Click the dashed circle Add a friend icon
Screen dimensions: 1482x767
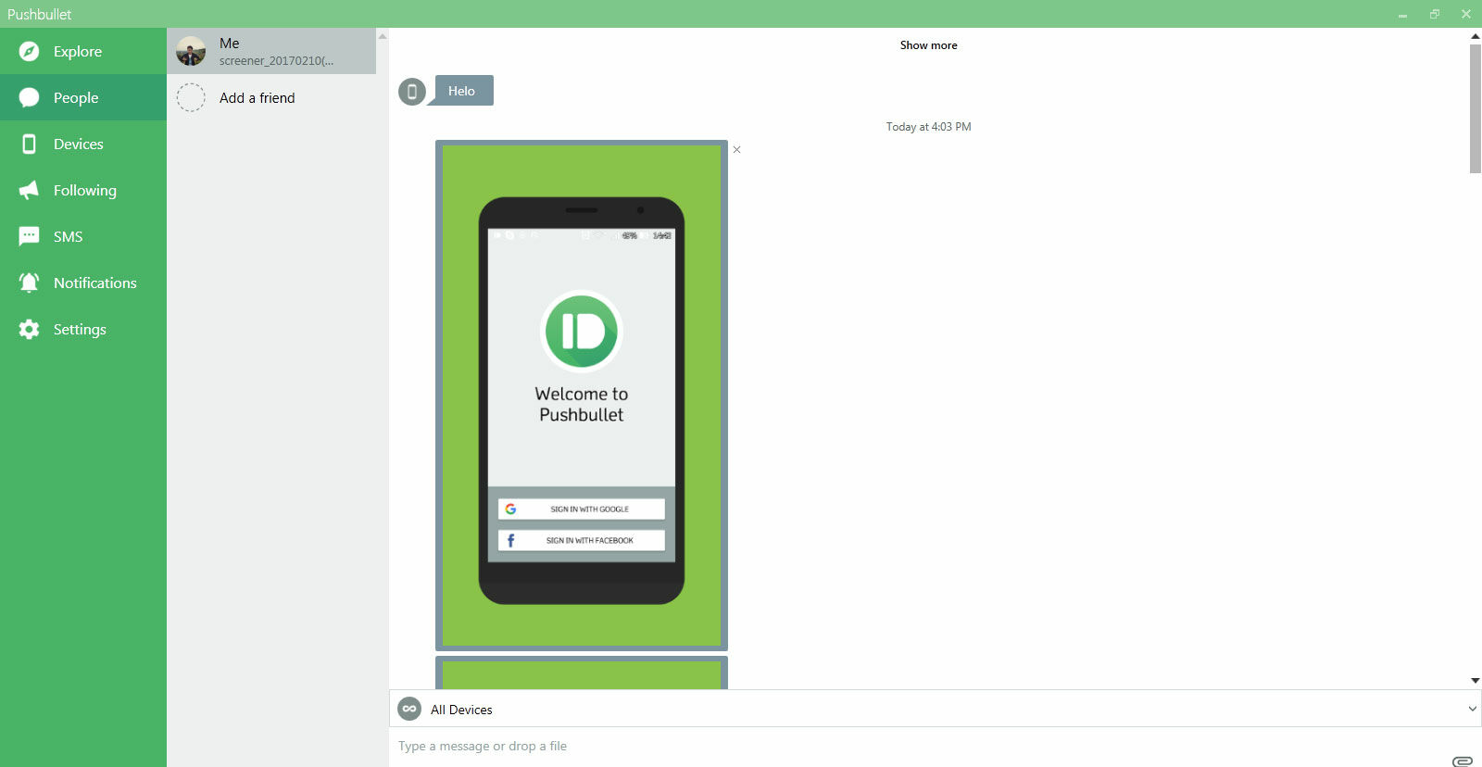tap(191, 97)
